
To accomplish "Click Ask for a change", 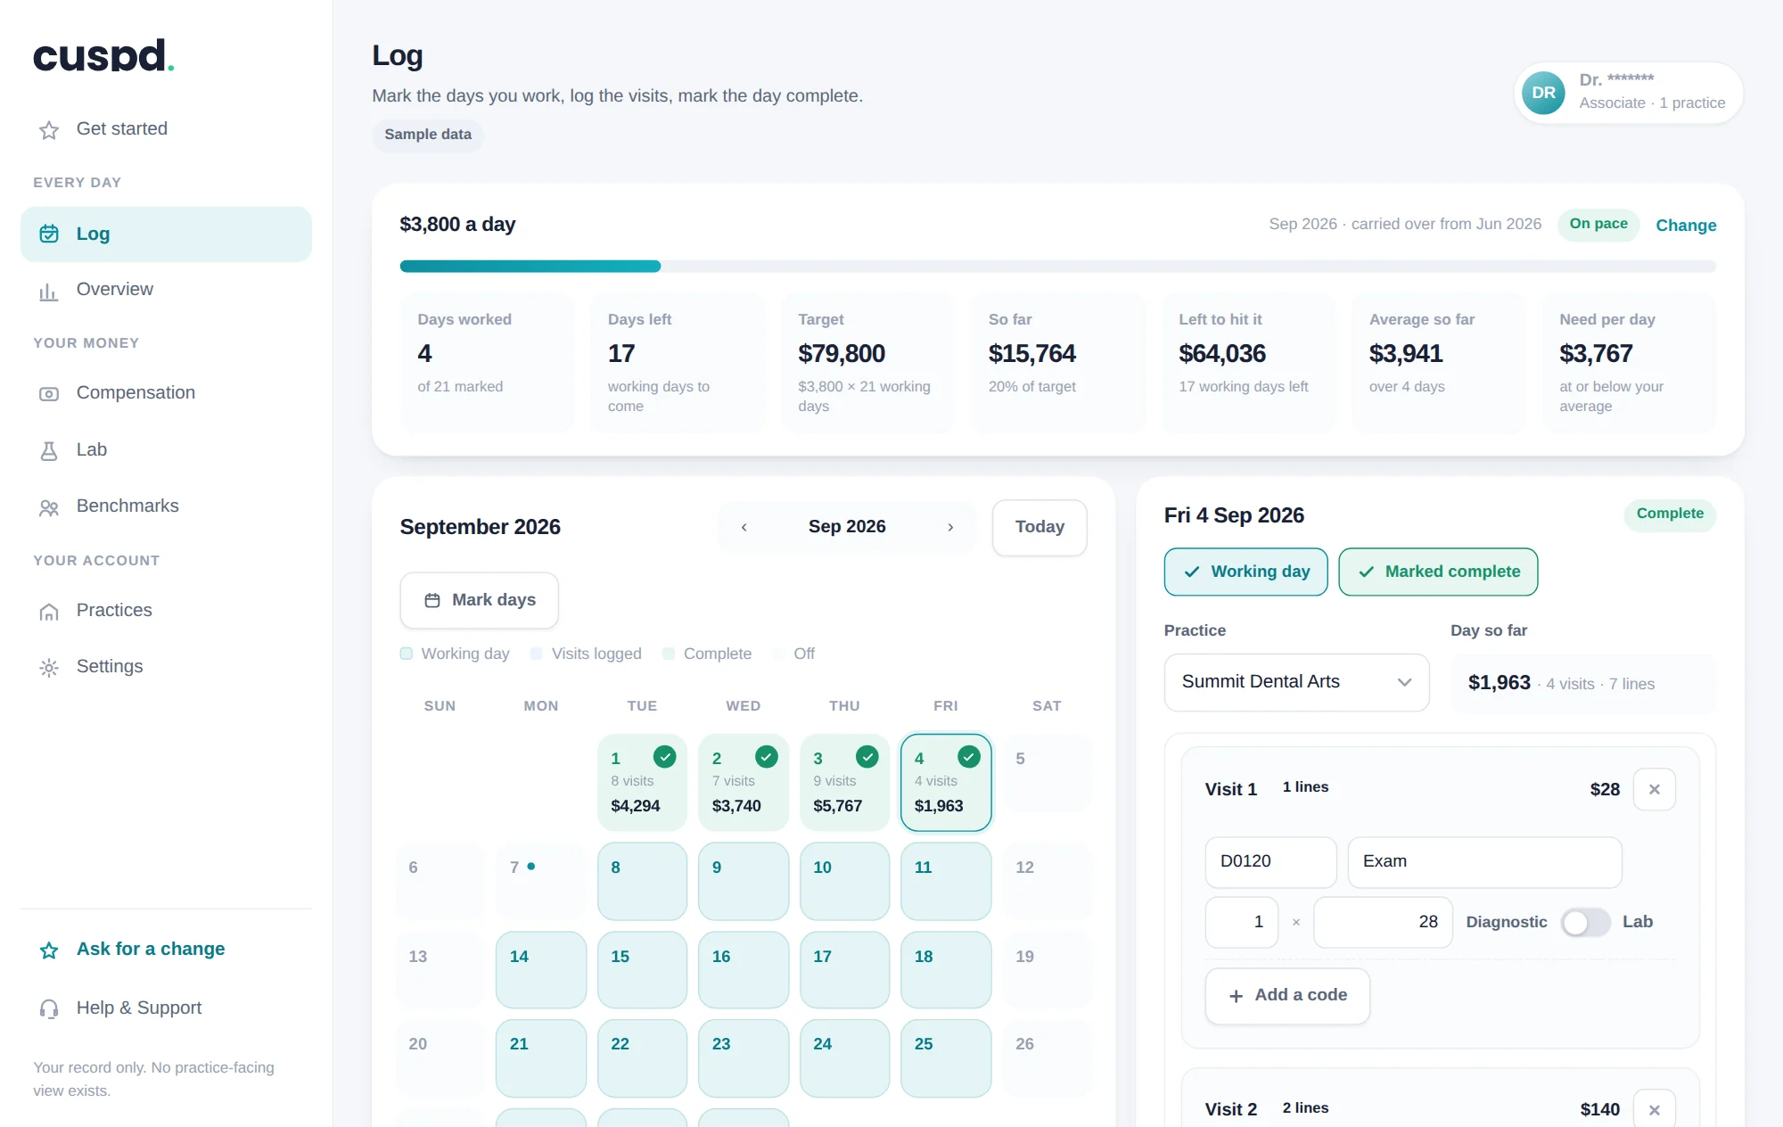I will click(166, 950).
